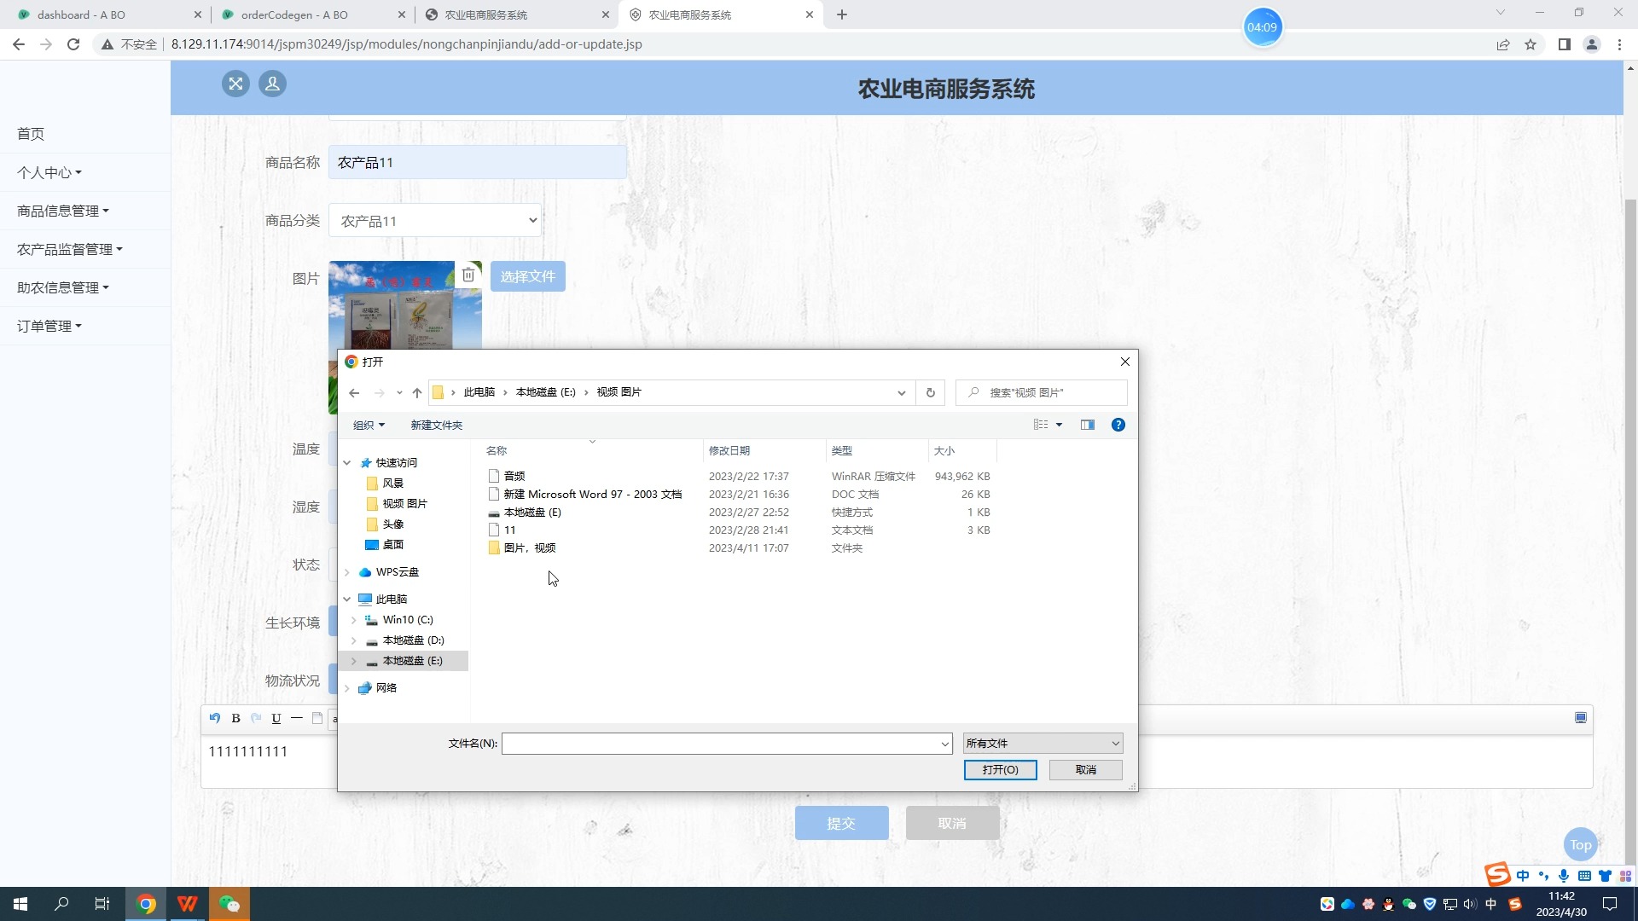Open the file dialog help icon
The height and width of the screenshot is (921, 1638).
pos(1118,425)
